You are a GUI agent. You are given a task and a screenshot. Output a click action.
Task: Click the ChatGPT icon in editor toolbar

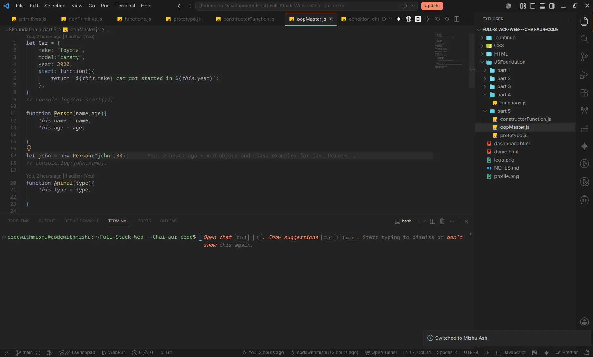pyautogui.click(x=408, y=19)
